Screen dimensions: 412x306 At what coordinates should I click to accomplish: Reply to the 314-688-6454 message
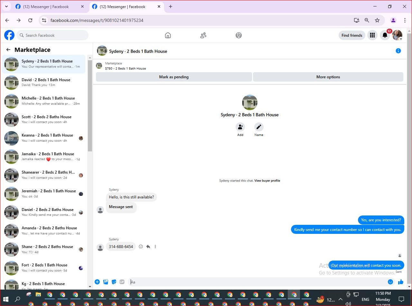148,247
